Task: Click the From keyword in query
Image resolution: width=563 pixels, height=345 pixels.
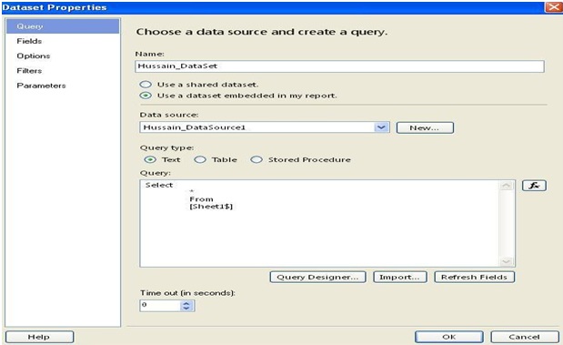Action: point(201,199)
